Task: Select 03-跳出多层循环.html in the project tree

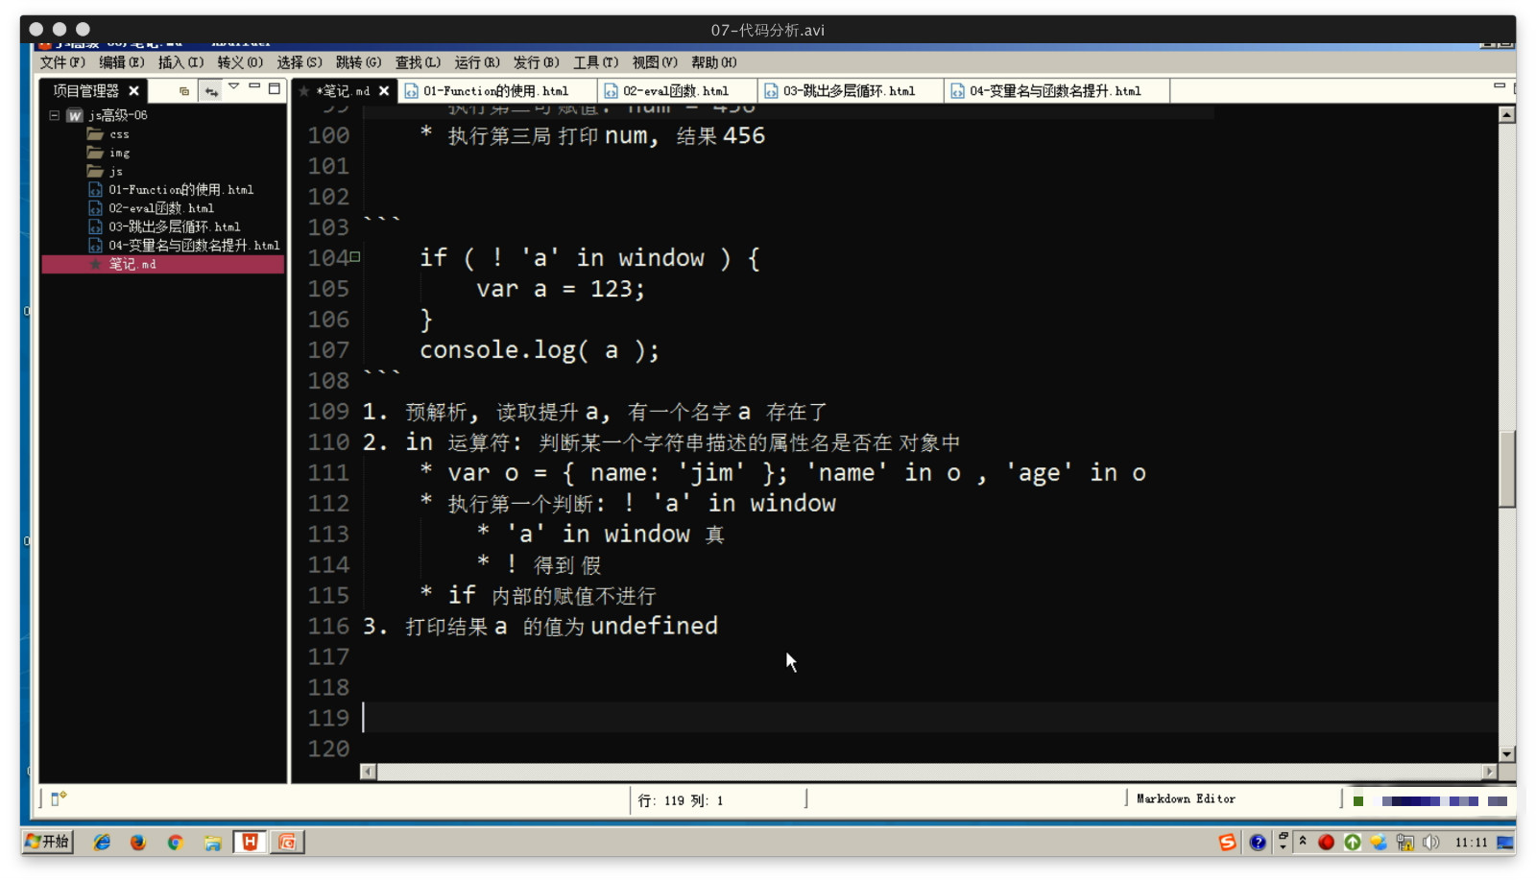Action: click(x=164, y=227)
